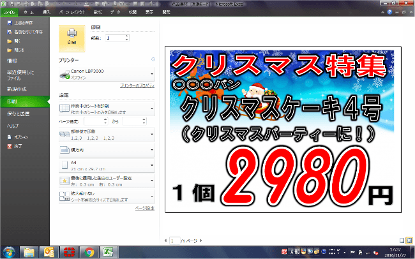Screen dimensions: 415x259
Task: Click the taskbar clock date 2016/11/27
Action: (395, 255)
